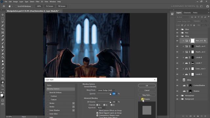Image resolution: width=210 pixels, height=118 pixels.
Task: Enable Bevel & Emboss style checkbox
Action: tap(48, 92)
